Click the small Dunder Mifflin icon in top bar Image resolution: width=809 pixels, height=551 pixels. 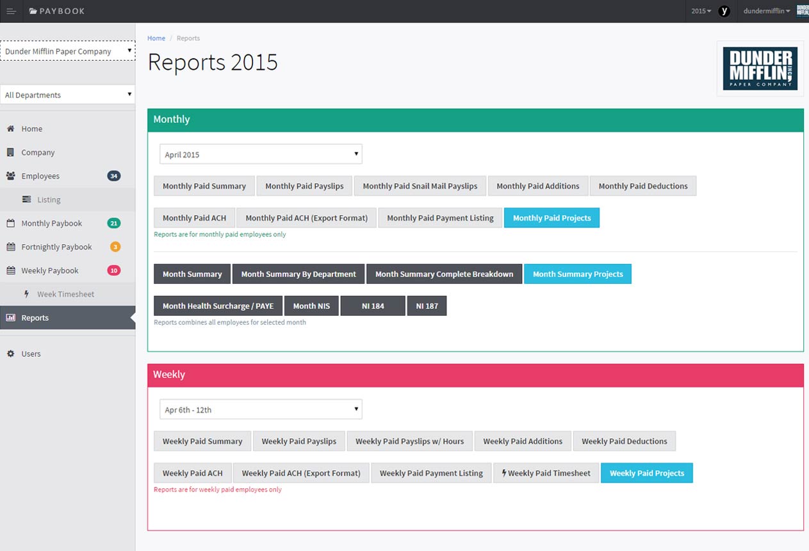802,11
